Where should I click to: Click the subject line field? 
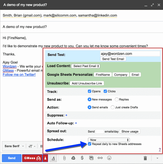point(82,27)
